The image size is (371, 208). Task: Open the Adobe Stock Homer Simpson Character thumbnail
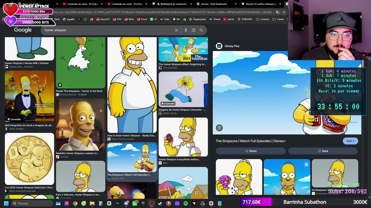tap(183, 90)
